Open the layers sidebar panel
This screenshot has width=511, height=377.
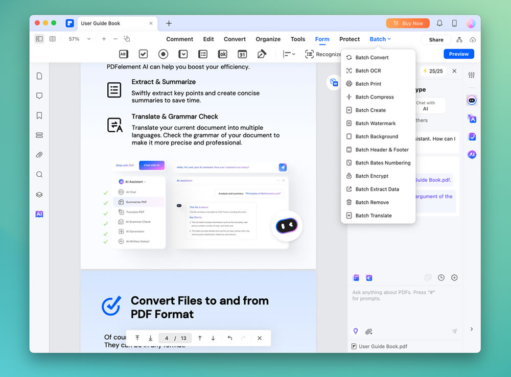(x=39, y=195)
